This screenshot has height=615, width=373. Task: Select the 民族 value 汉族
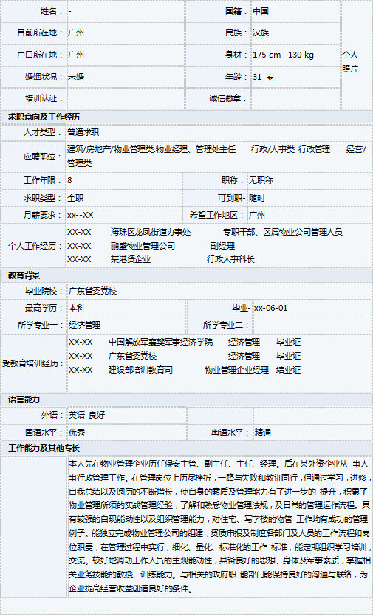pyautogui.click(x=261, y=32)
